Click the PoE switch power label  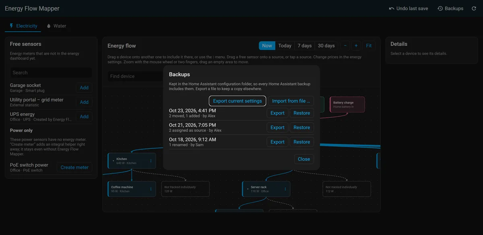(29, 165)
